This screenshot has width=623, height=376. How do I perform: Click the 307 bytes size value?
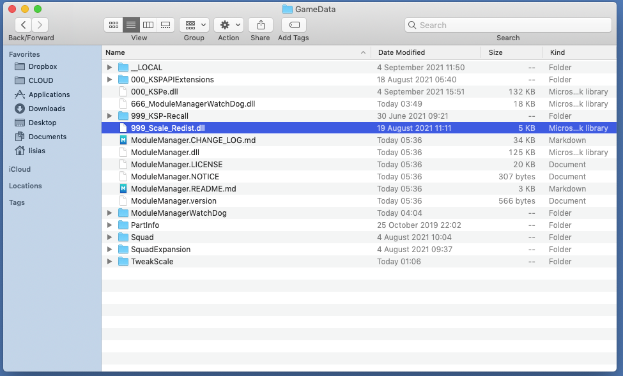(517, 176)
